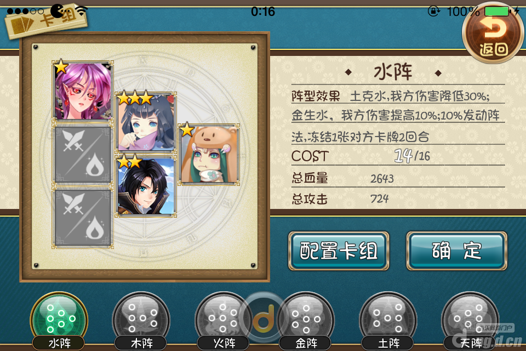Viewport: 526px width, 351px height.
Task: Select the three-star blue-eyed girl card
Action: coord(146,122)
